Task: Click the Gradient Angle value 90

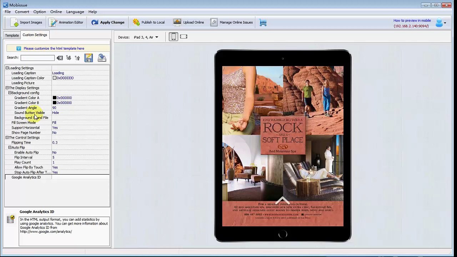Action: click(x=54, y=108)
